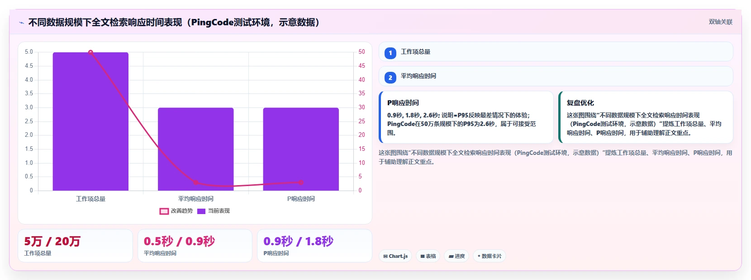Viewport: 751px width, 280px height.
Task: Click the 5万 / 20万 stat card
Action: pyautogui.click(x=75, y=246)
